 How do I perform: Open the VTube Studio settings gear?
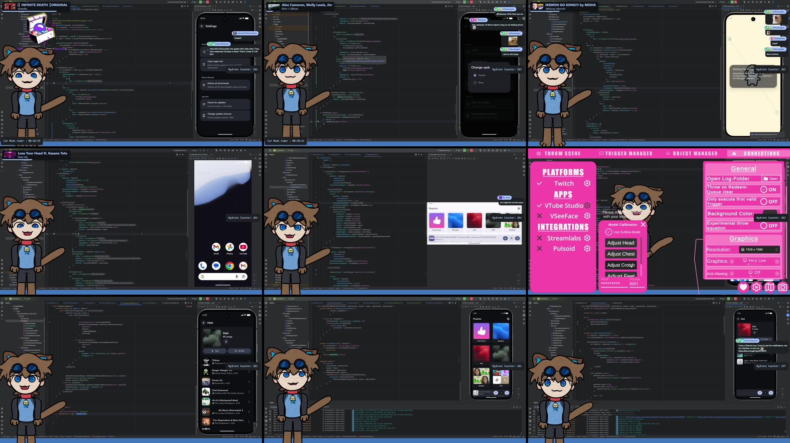[587, 205]
